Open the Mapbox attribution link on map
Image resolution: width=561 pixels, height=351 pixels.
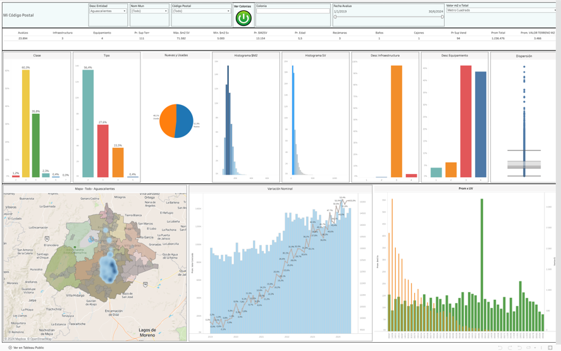tap(15, 338)
